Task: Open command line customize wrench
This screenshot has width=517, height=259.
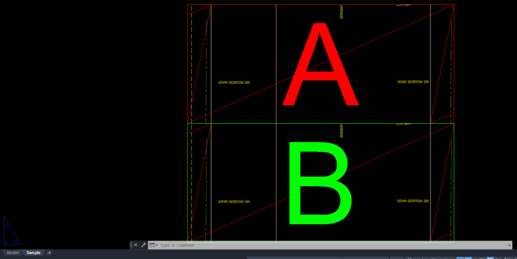Action: point(143,245)
